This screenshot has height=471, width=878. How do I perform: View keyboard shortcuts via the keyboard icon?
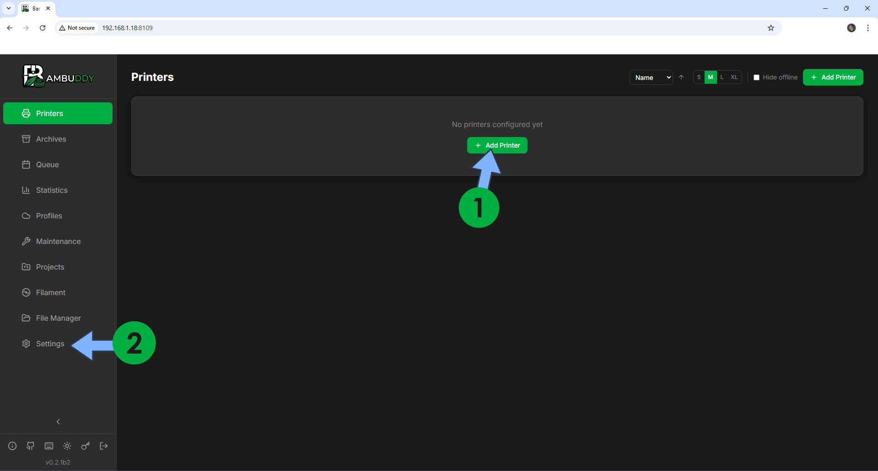pos(48,446)
